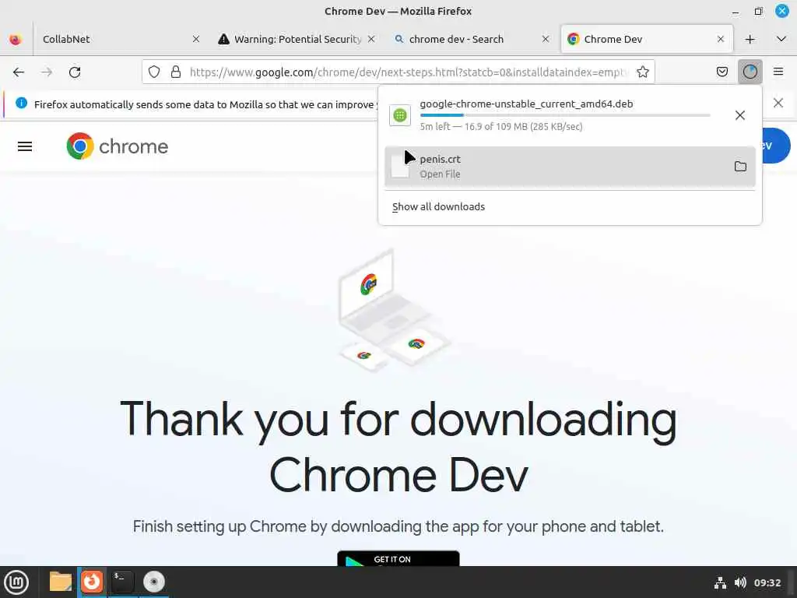
Task: Reload the current page
Action: click(75, 72)
